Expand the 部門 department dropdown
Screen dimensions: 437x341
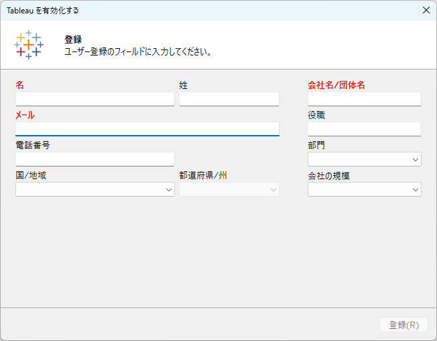pos(365,159)
